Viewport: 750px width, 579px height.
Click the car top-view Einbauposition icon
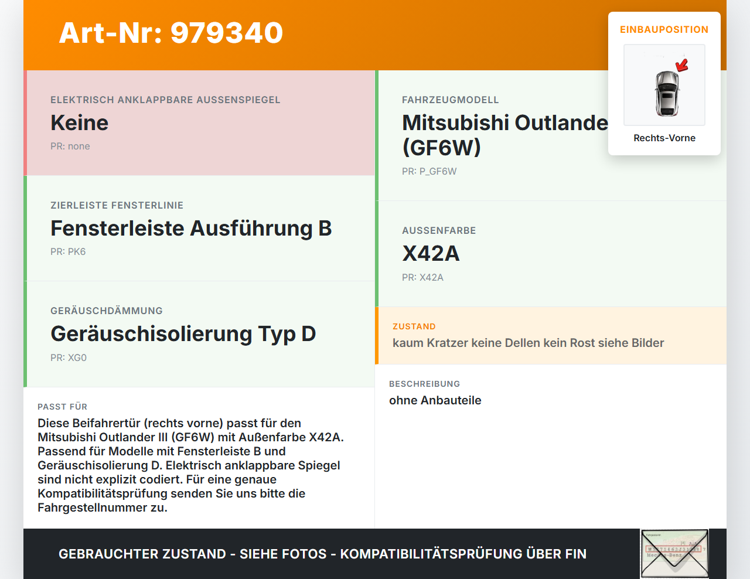664,85
